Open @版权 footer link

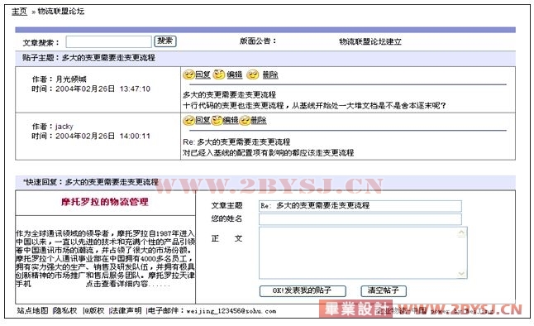point(94,310)
